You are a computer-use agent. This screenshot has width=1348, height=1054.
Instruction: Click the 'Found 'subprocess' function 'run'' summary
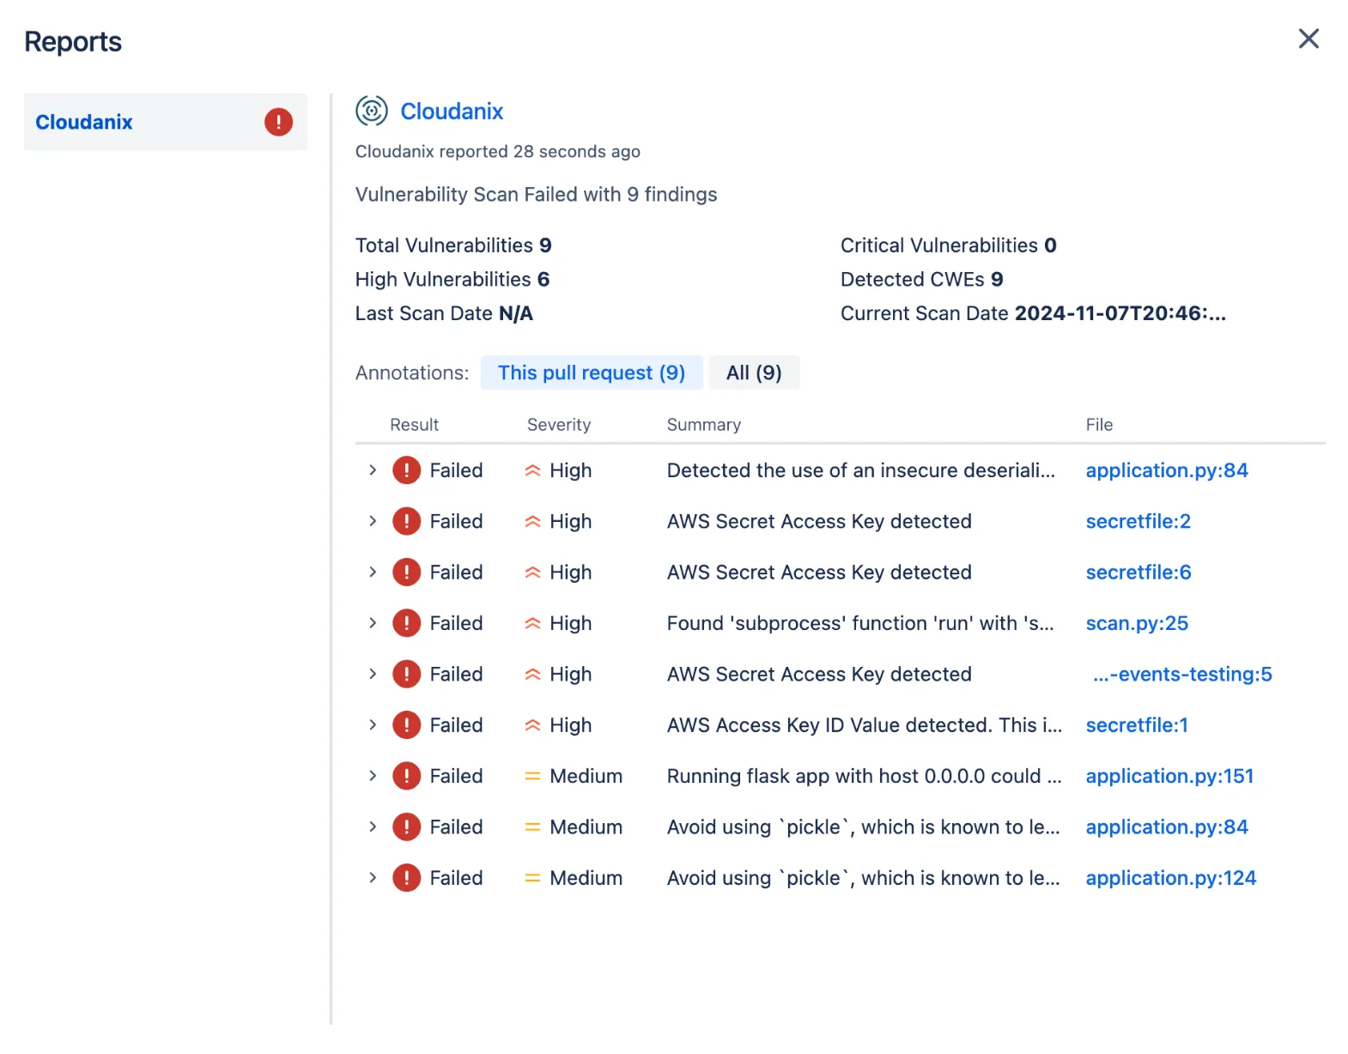click(x=860, y=623)
